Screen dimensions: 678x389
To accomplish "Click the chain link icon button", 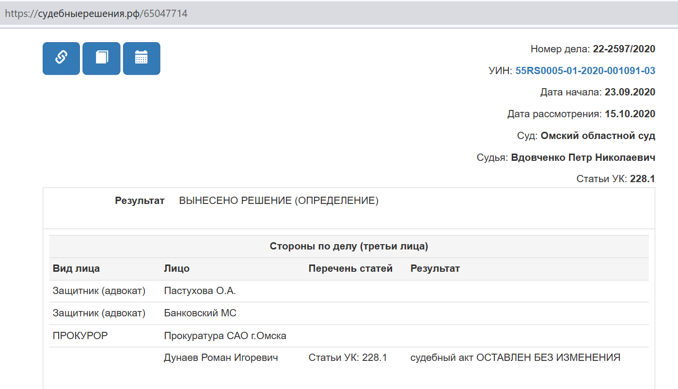I will pos(61,59).
